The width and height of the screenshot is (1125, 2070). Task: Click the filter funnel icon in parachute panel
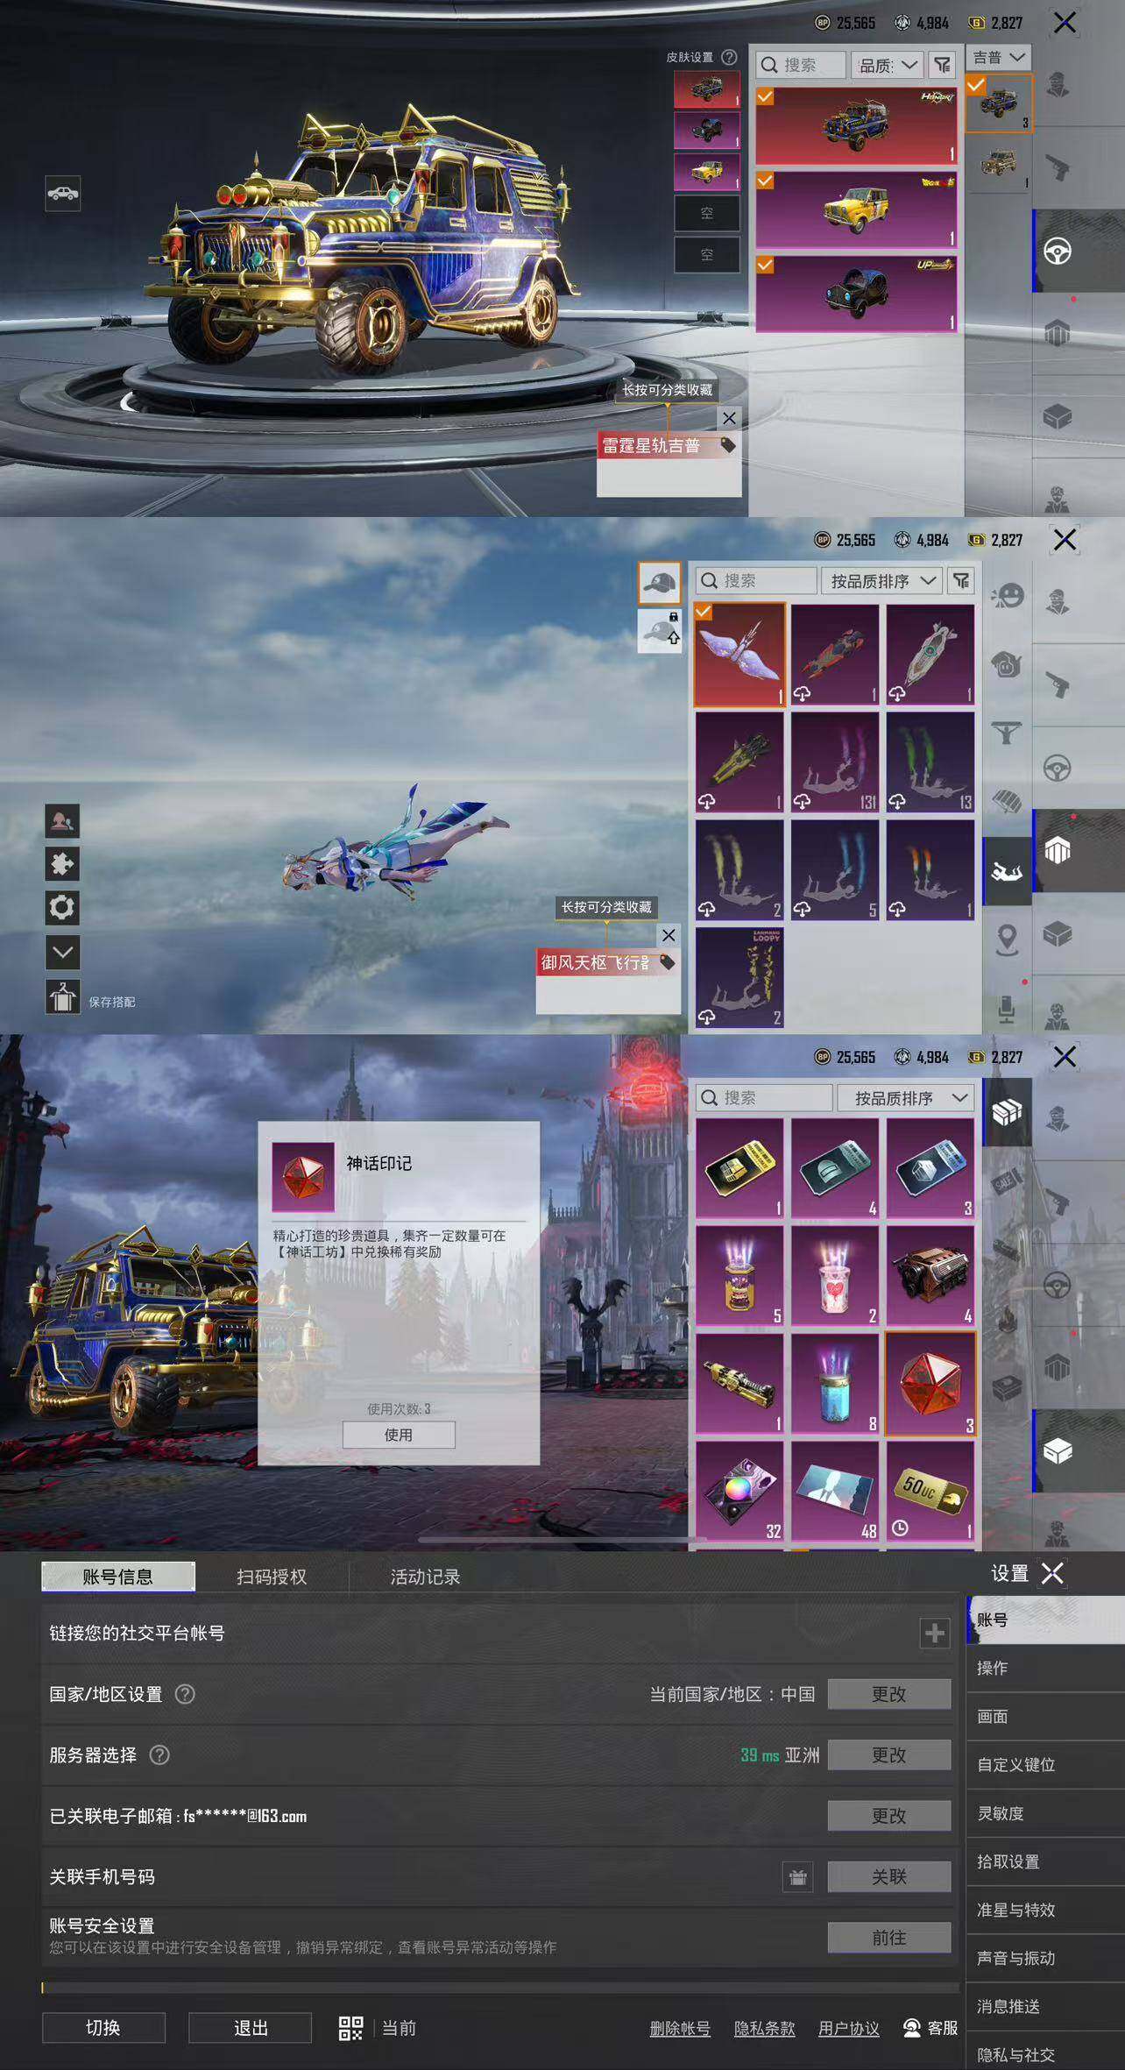click(961, 580)
